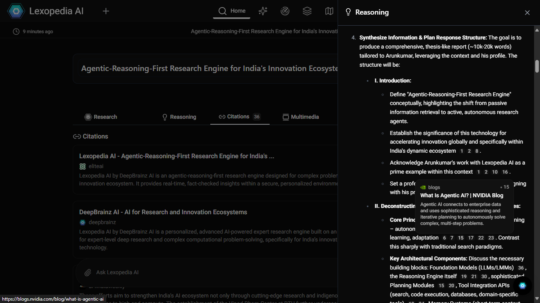Click citation chip 36 after Foundation Models
Viewport: 540px width, 303px height.
click(x=521, y=268)
